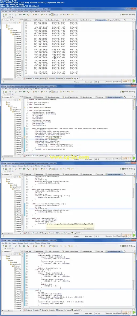Click the green Run button in the Brick.java window toolbar
This screenshot has height=316, width=137.
tap(24, 14)
